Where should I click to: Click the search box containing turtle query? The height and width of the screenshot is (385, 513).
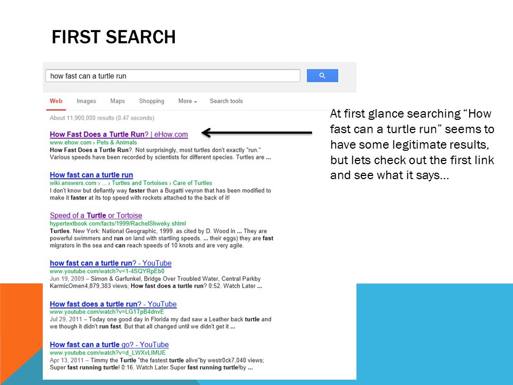(173, 75)
